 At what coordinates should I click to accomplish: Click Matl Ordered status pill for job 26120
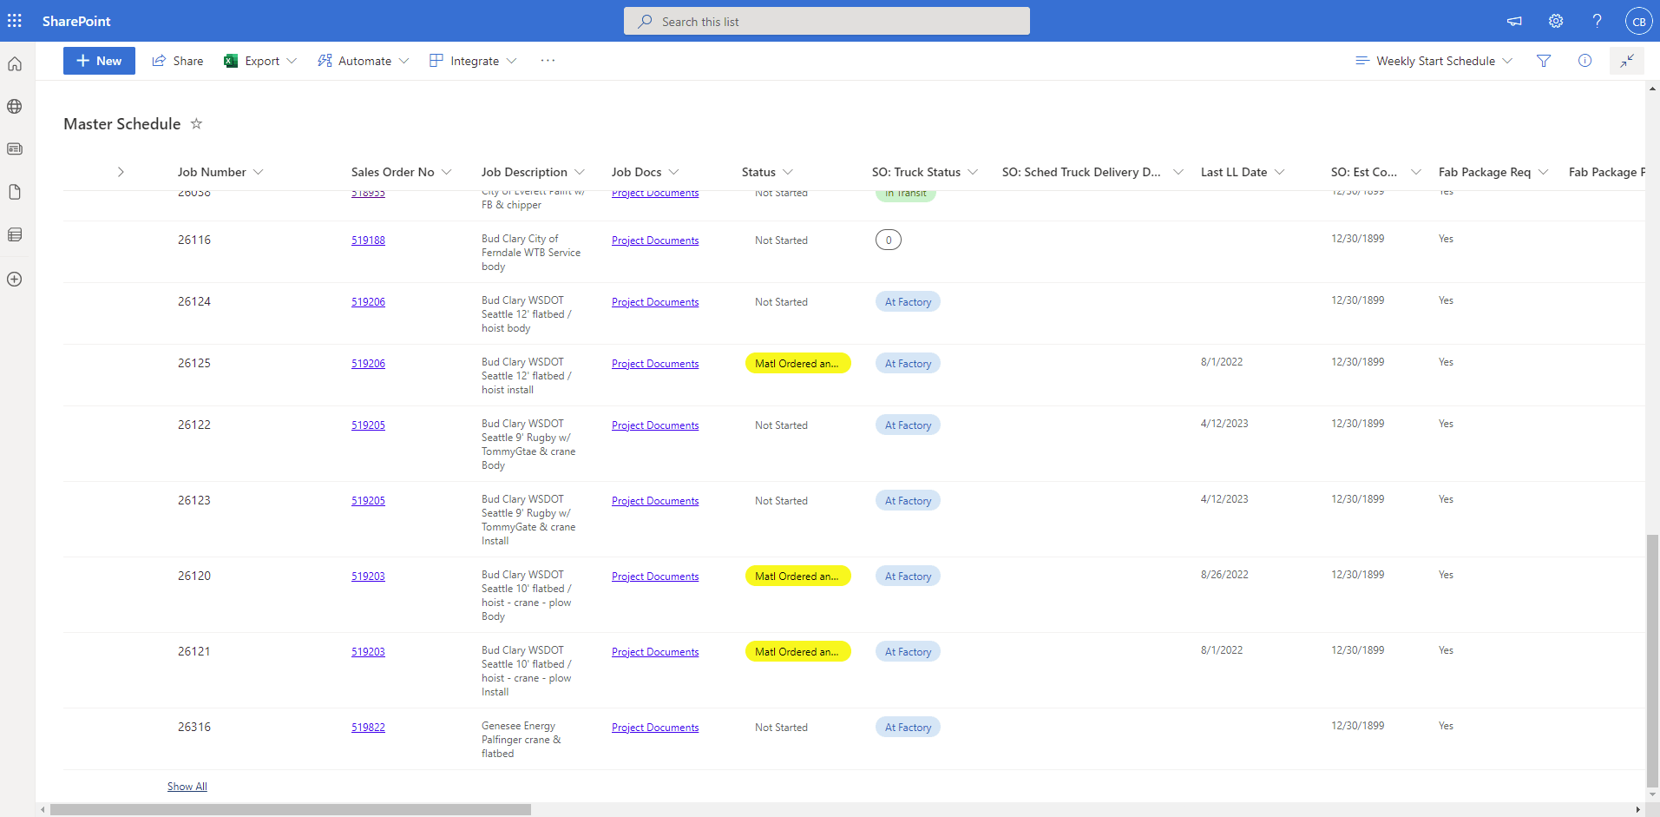coord(797,577)
